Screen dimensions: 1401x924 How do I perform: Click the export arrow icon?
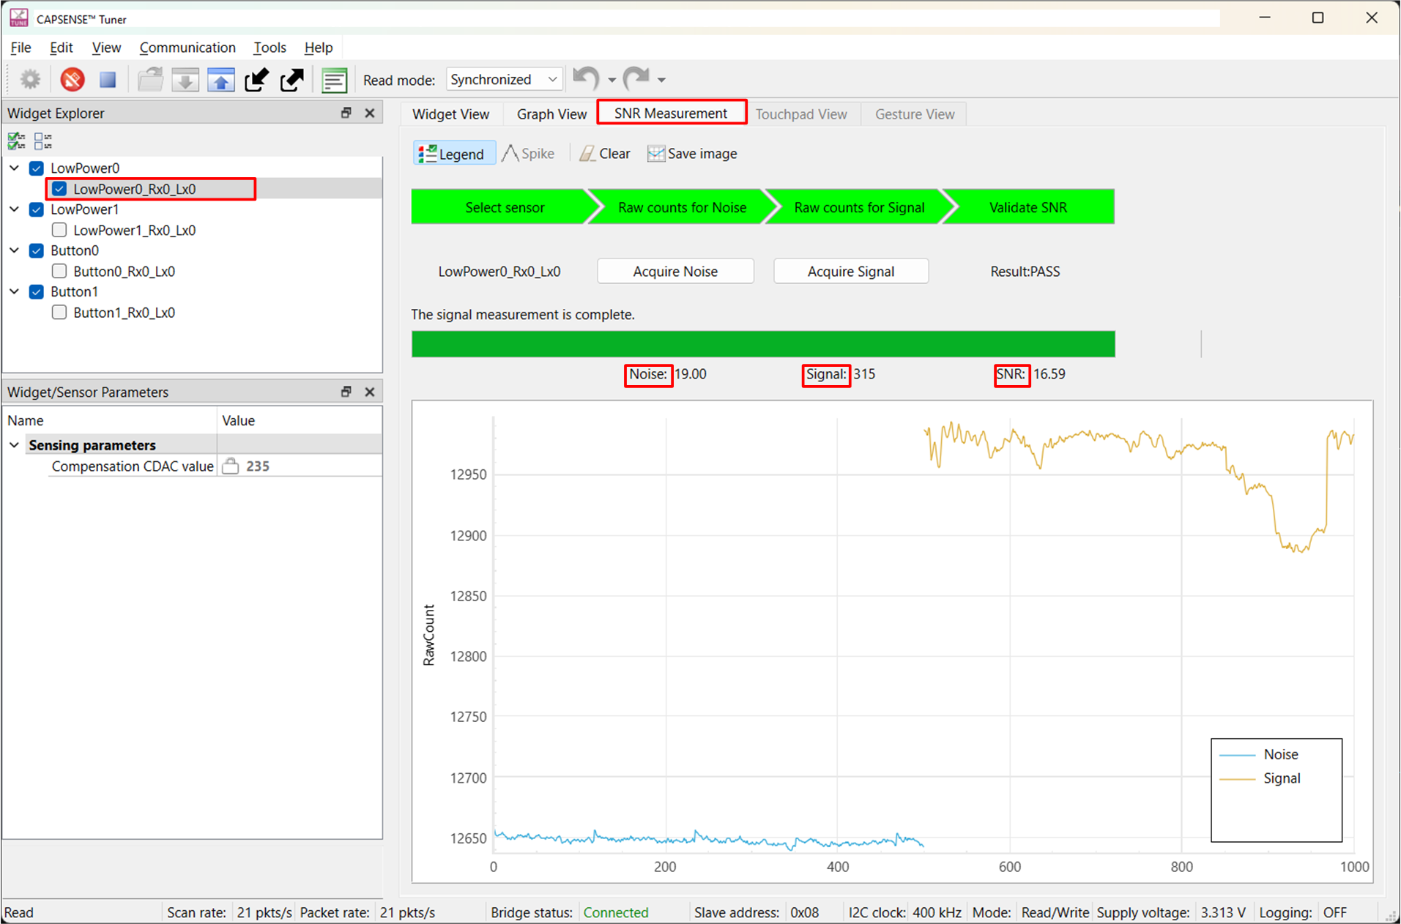pos(291,79)
